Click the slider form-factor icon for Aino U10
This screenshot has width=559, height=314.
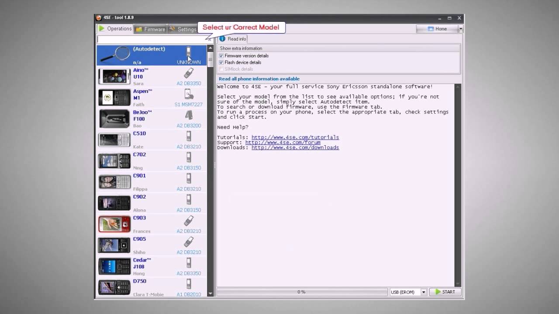click(189, 73)
